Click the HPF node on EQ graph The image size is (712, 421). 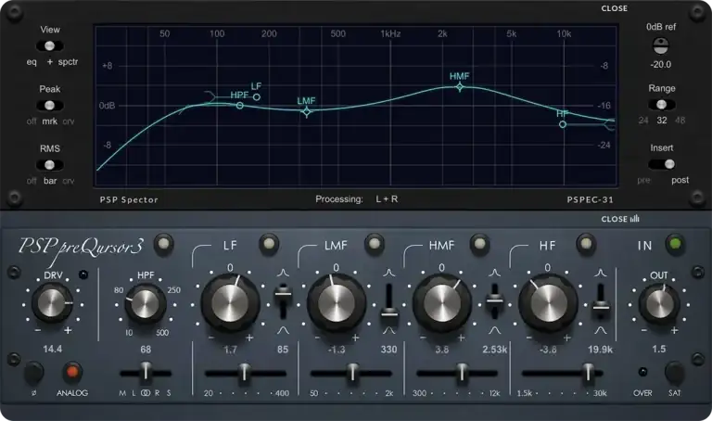[240, 106]
